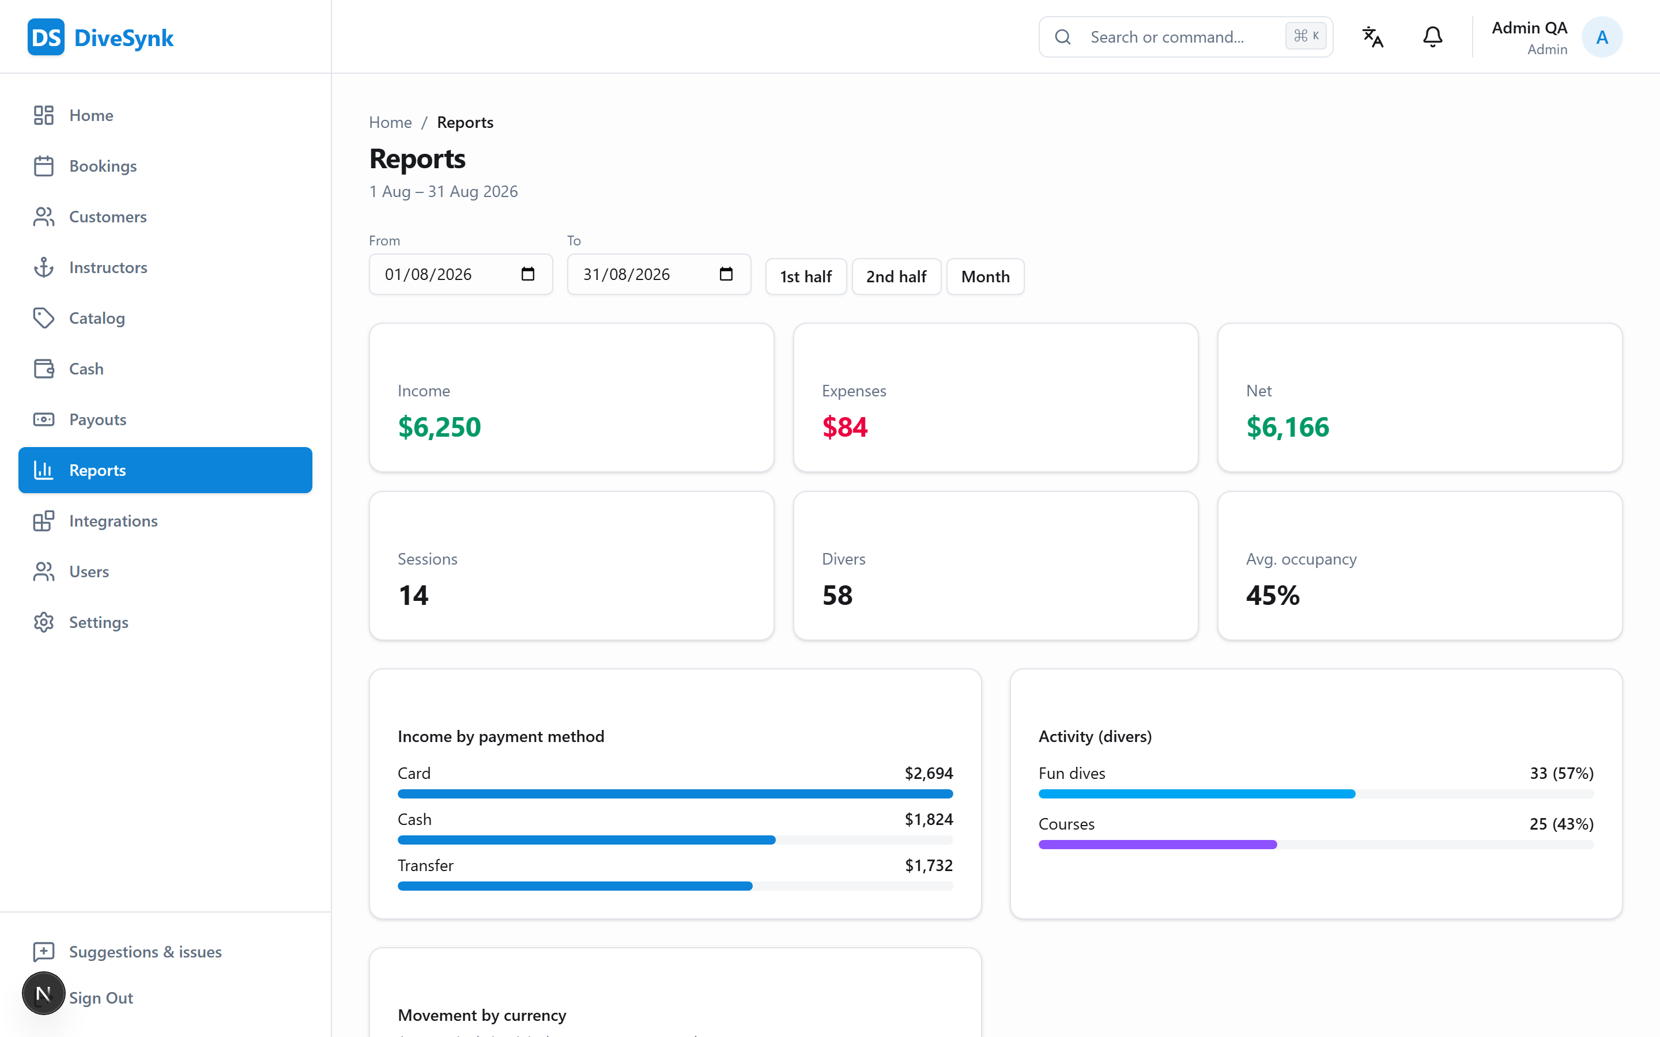Image resolution: width=1660 pixels, height=1037 pixels.
Task: Select the Month range button
Action: point(985,277)
